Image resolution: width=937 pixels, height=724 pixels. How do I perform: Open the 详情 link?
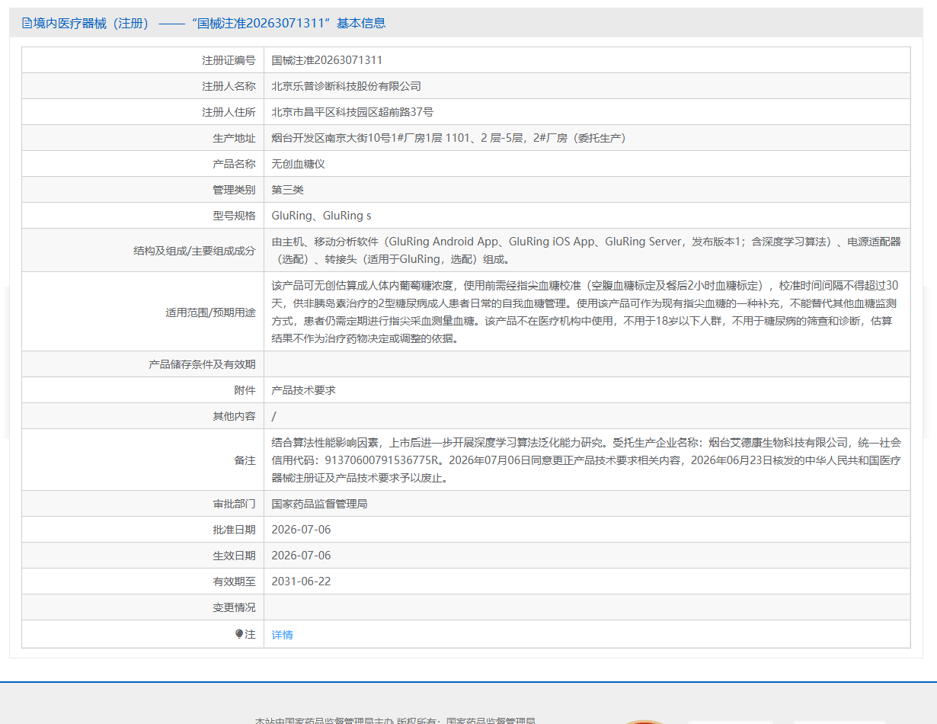pos(282,635)
